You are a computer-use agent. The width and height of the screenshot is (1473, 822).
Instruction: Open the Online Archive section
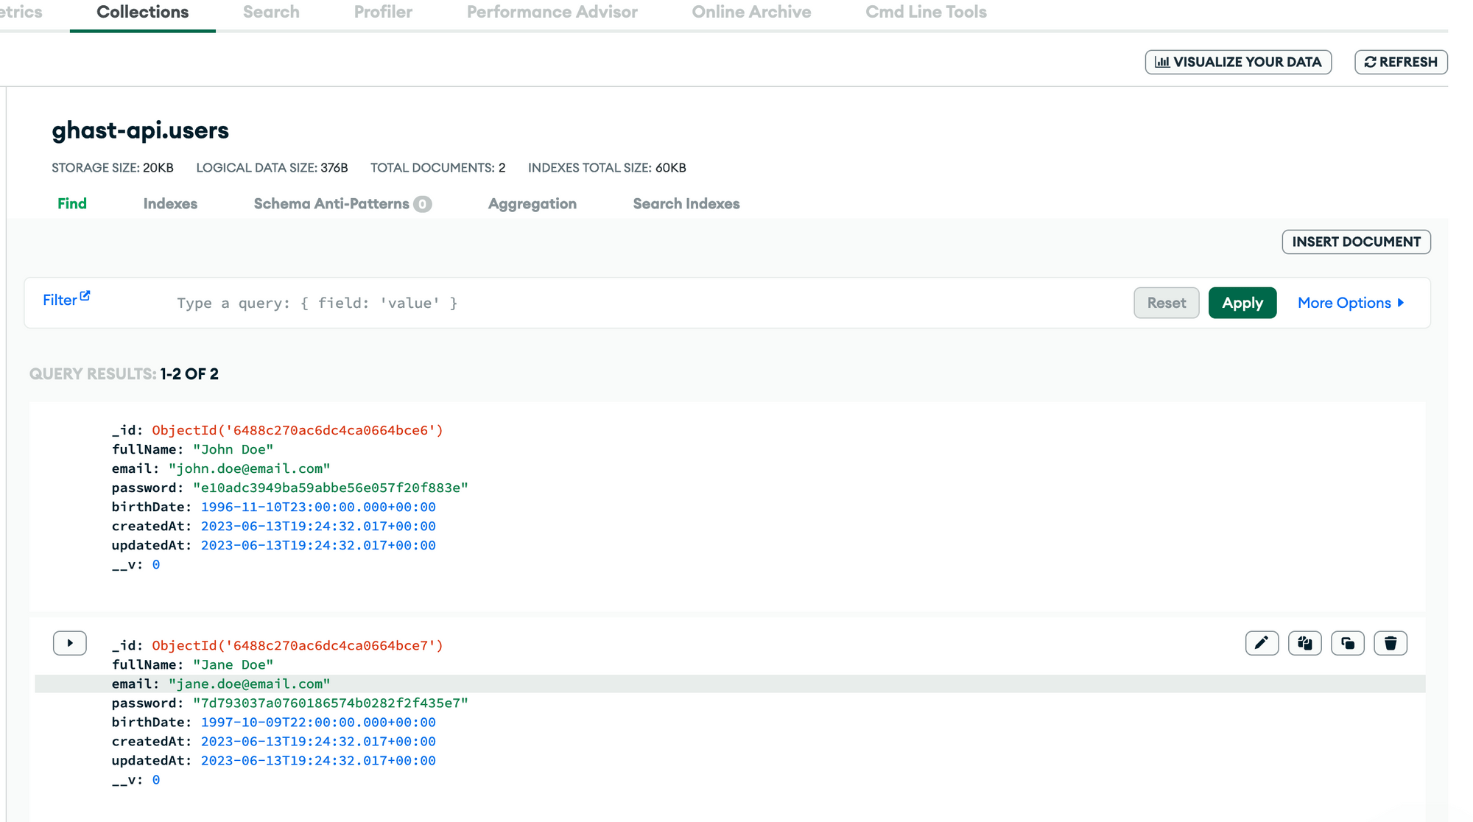[751, 12]
